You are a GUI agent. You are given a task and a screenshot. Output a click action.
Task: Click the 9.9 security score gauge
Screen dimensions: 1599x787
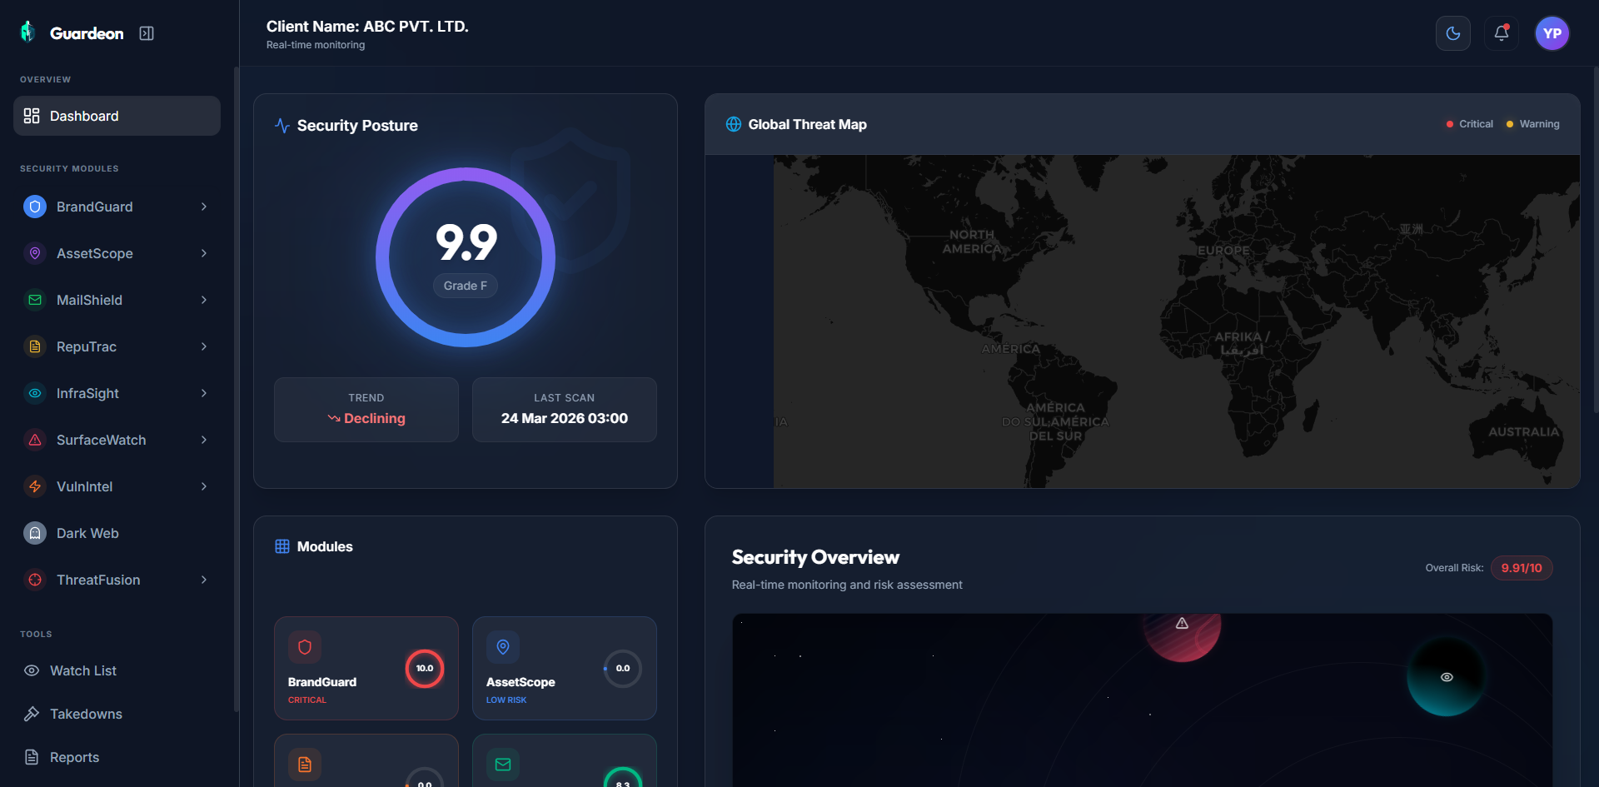pos(466,257)
